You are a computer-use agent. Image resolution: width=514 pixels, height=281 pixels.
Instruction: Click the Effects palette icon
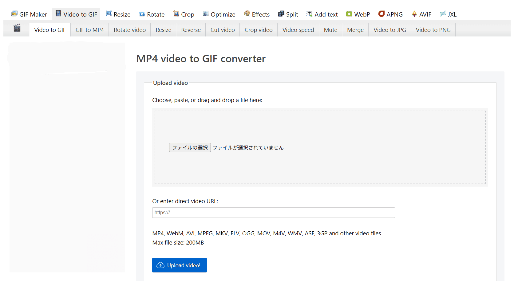point(247,13)
